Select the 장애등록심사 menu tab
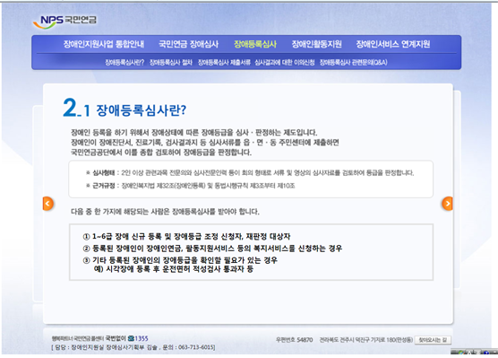 click(255, 44)
